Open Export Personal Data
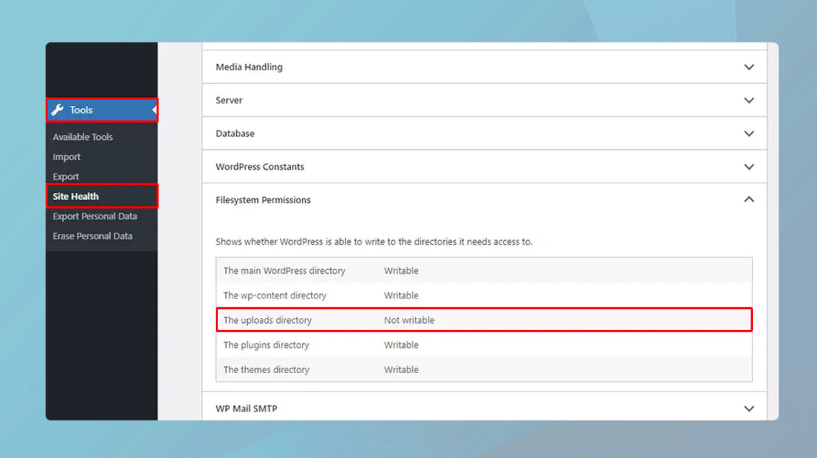The image size is (817, 458). (x=95, y=216)
